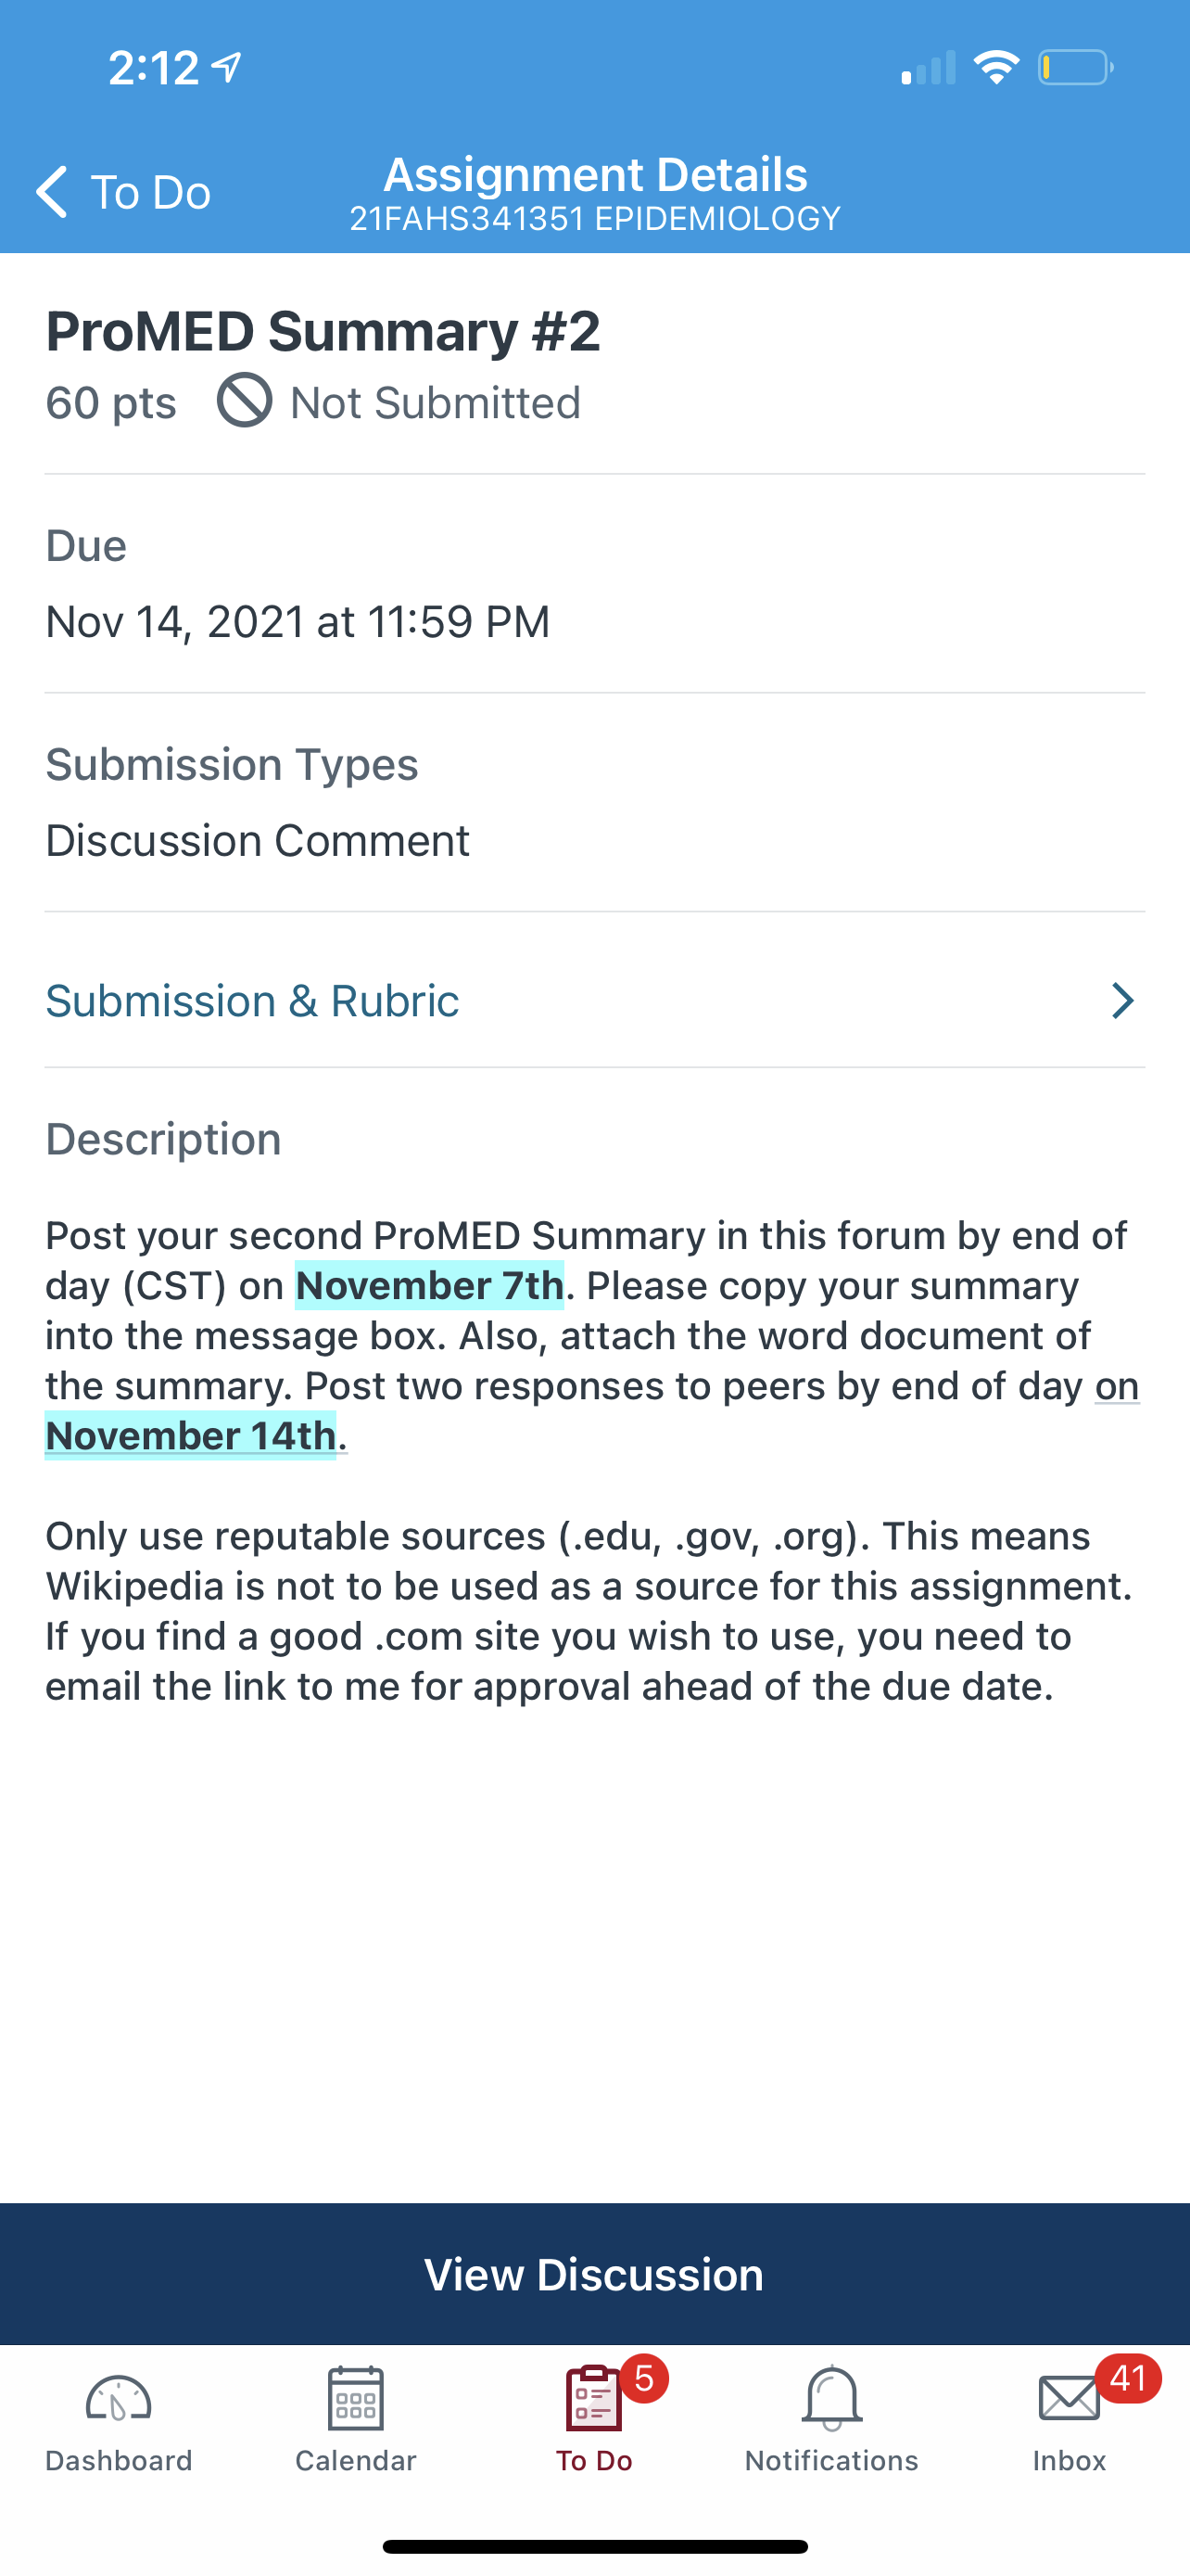Tap the Wi-Fi icon in status bar
This screenshot has width=1190, height=2576.
coord(996,67)
